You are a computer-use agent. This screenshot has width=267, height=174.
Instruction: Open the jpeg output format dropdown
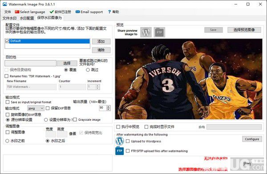(x=36, y=108)
